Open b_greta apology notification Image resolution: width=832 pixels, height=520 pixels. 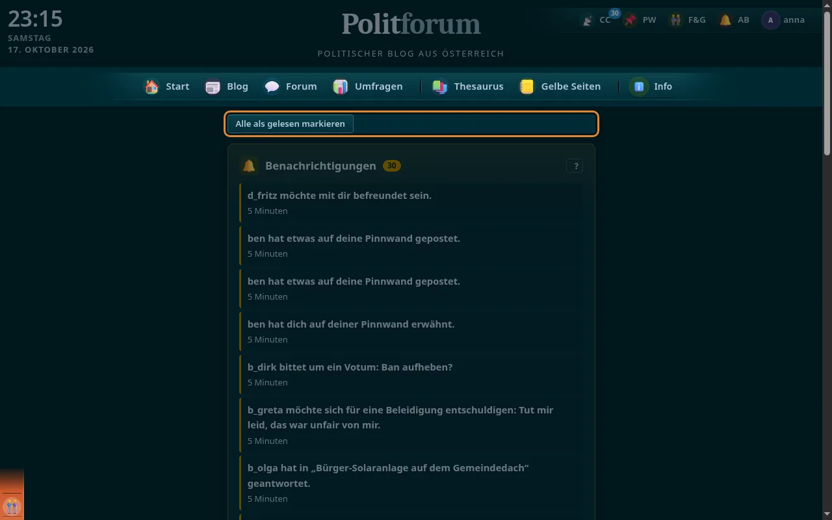pos(411,425)
